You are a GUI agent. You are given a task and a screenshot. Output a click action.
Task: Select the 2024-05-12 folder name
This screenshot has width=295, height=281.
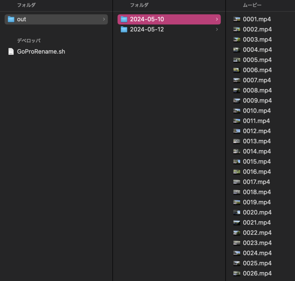pyautogui.click(x=147, y=29)
